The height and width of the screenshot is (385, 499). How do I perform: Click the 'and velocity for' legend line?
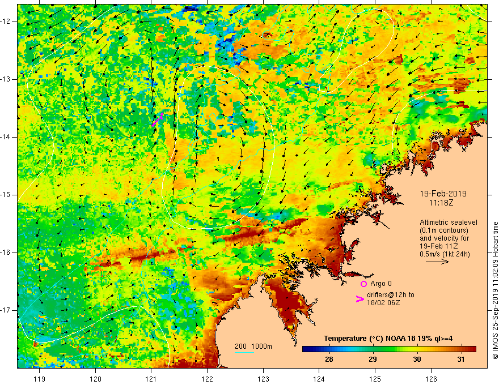coord(444,238)
